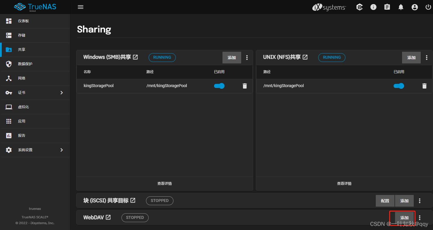Open NFS card three-dot menu

427,58
